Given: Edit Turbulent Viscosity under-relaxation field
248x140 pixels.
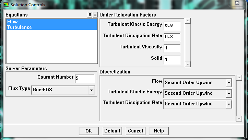Looking at the screenshot, I should [172, 48].
